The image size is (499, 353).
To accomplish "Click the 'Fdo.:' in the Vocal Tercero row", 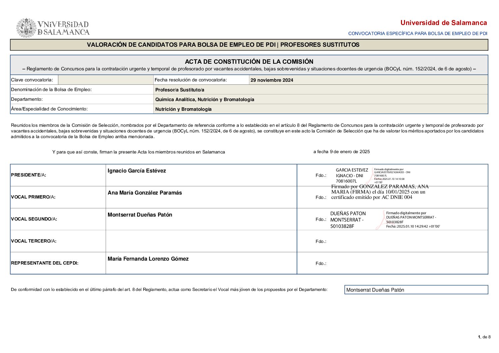I will (321, 241).
